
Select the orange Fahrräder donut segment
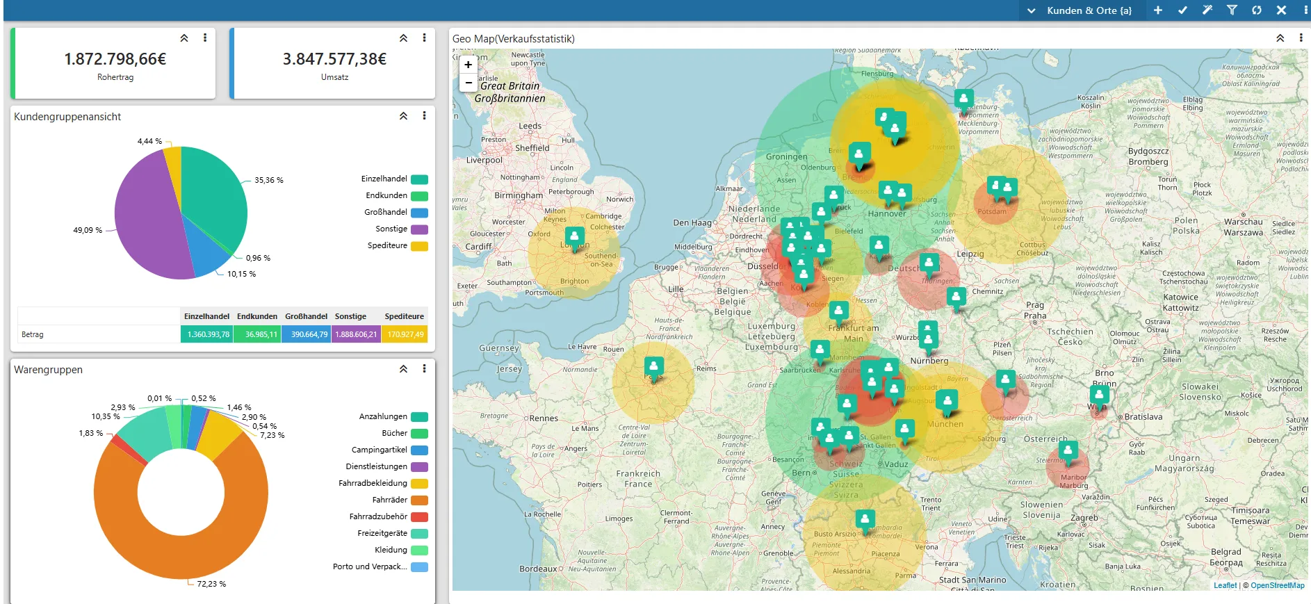click(x=181, y=556)
